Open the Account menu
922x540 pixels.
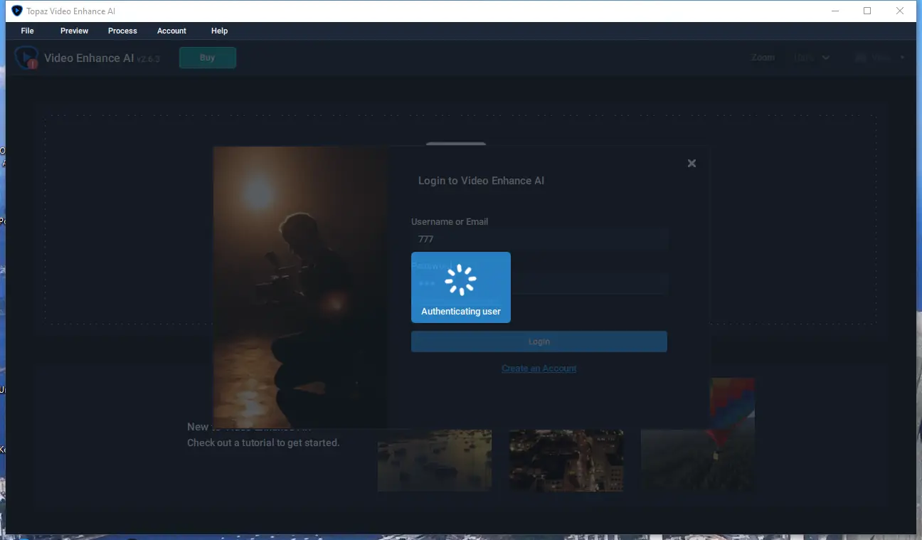pyautogui.click(x=171, y=31)
